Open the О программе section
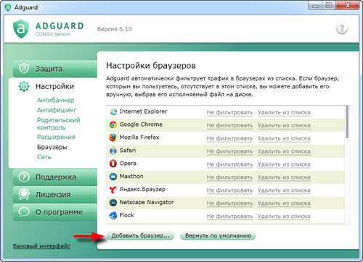The image size is (363, 262). pos(55,212)
